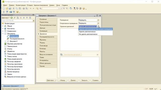Open the toolbar search field dropdown arrow
This screenshot has width=161, height=90.
click(59, 8)
